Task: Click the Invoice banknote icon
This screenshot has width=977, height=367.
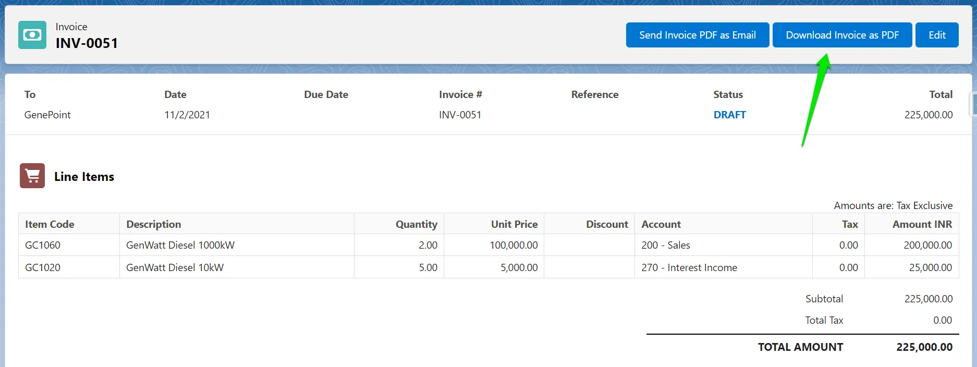Action: pyautogui.click(x=32, y=35)
